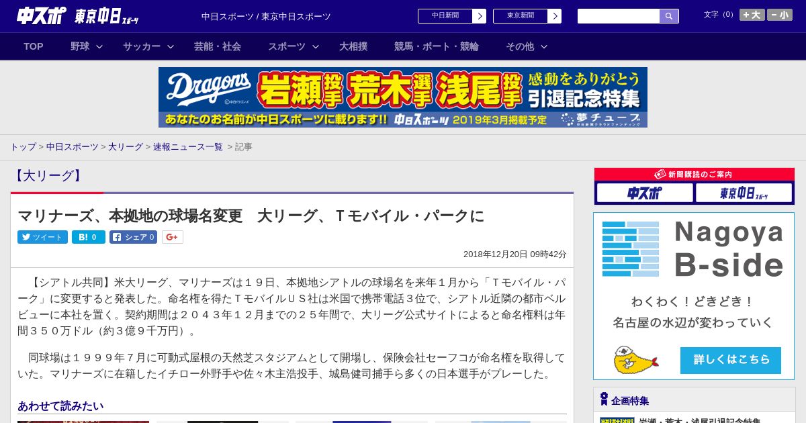Click the あわせて読みたい heading
Viewport: 806px width, 423px height.
tap(60, 406)
